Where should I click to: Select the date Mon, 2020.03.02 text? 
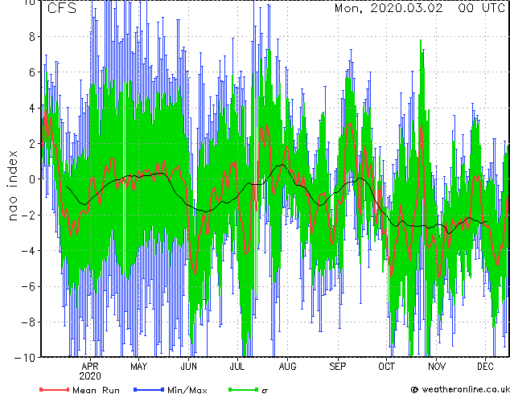click(x=389, y=8)
